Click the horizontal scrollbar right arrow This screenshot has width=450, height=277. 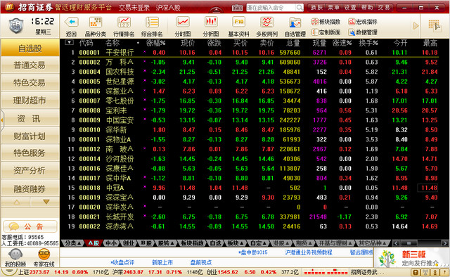(445, 243)
